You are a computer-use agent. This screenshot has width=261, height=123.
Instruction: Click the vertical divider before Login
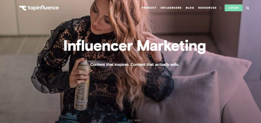tap(220, 8)
